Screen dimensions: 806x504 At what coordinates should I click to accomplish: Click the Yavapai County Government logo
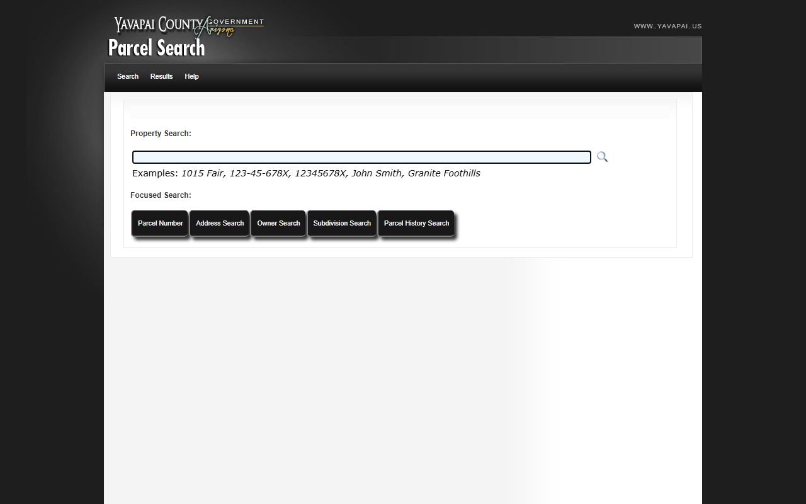tap(188, 25)
